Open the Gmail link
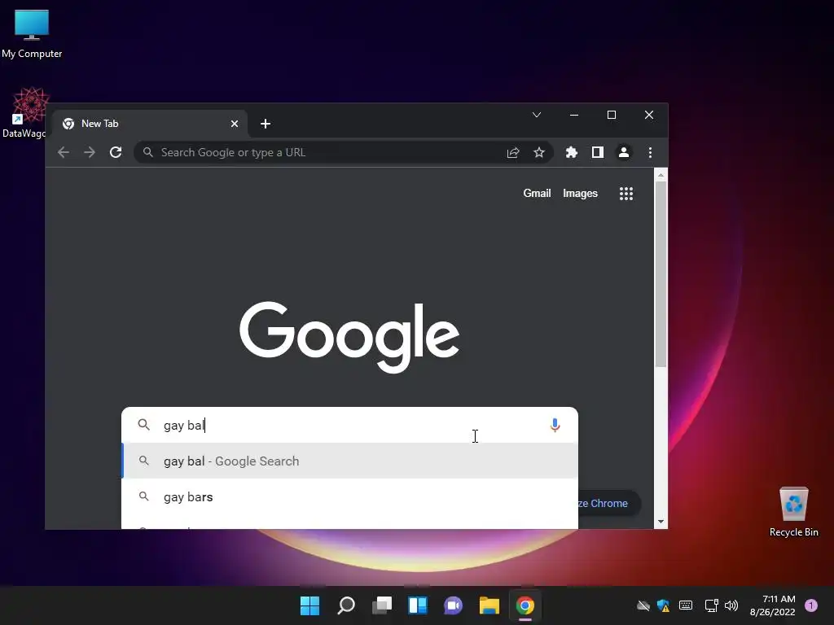This screenshot has width=834, height=625. [x=537, y=194]
